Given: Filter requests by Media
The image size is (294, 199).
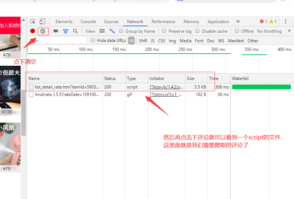Looking at the screenshot, I should 185,41.
